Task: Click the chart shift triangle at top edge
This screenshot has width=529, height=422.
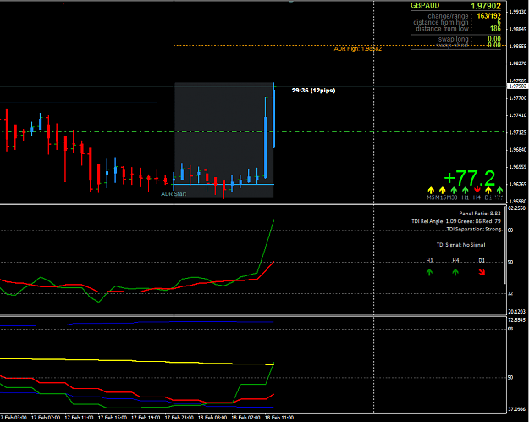Action: point(291,2)
